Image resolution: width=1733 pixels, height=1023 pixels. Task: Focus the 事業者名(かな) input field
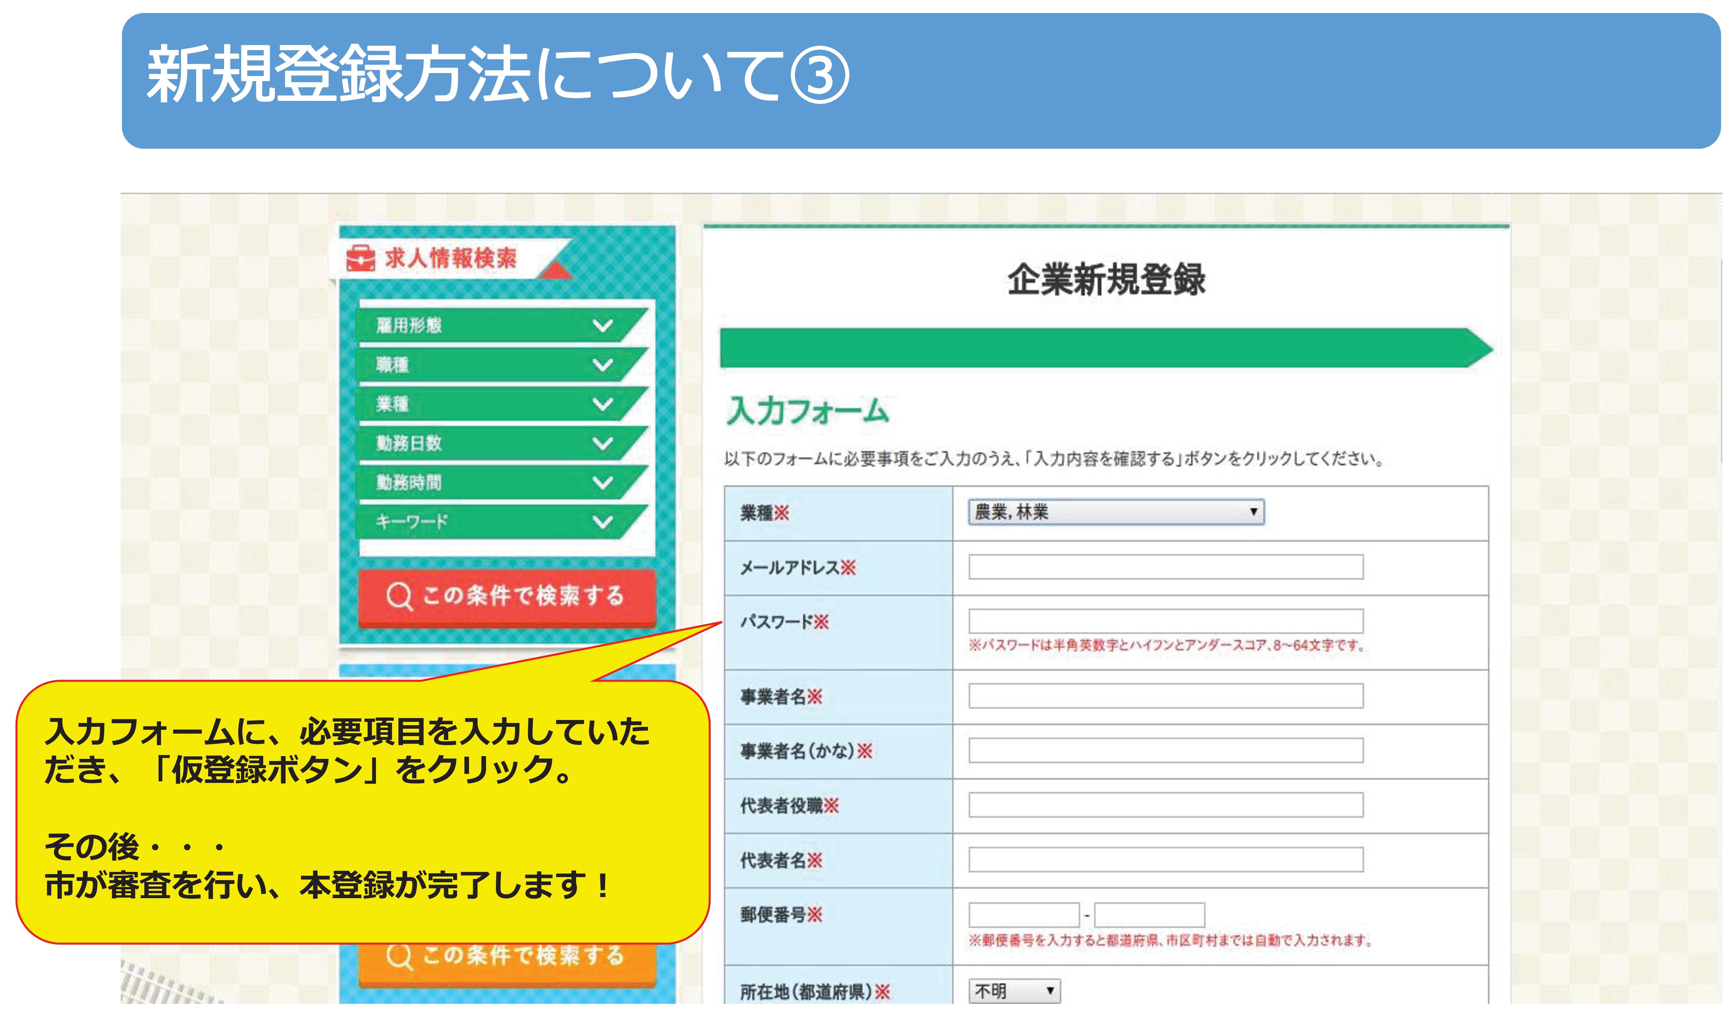tap(1166, 751)
